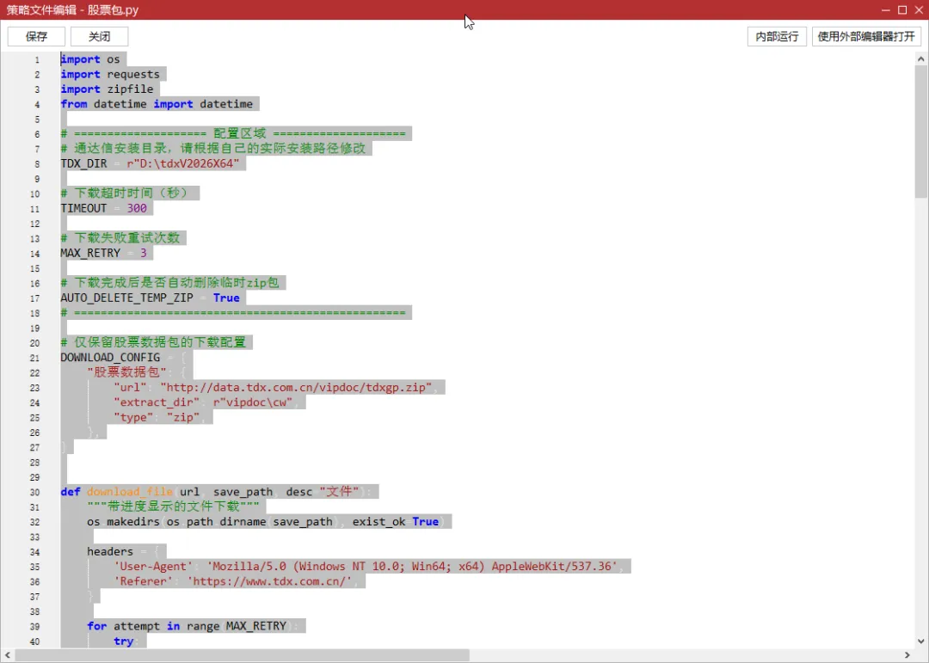
Task: Click line number 8 in gutter
Action: [x=37, y=164]
